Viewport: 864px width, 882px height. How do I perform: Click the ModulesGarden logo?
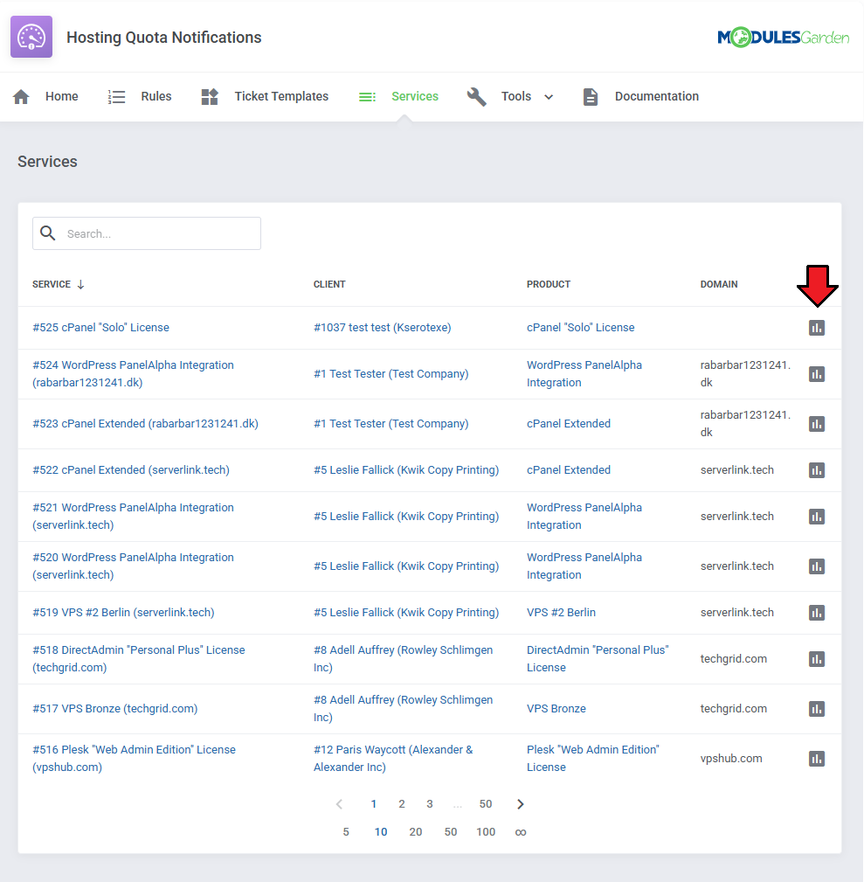tap(783, 37)
